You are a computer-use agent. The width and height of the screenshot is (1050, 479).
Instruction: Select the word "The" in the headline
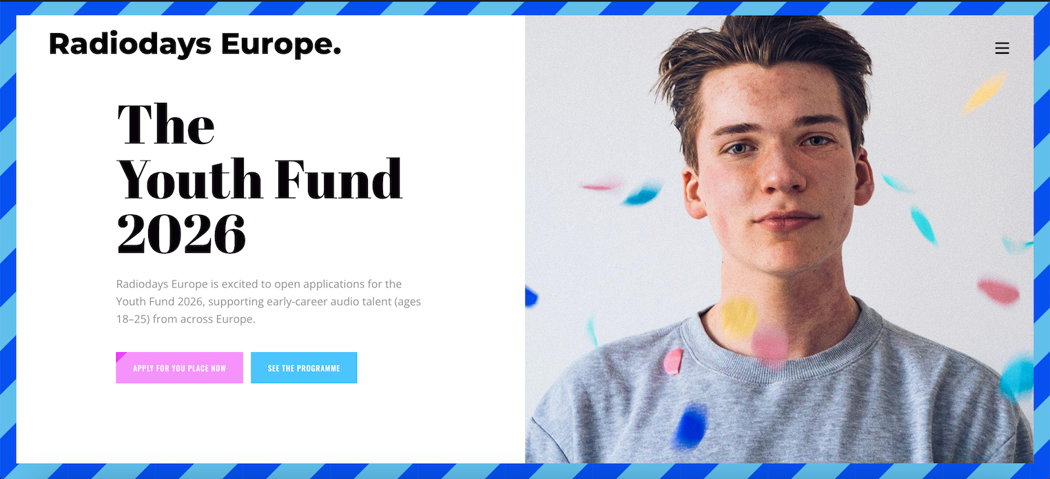(x=166, y=123)
